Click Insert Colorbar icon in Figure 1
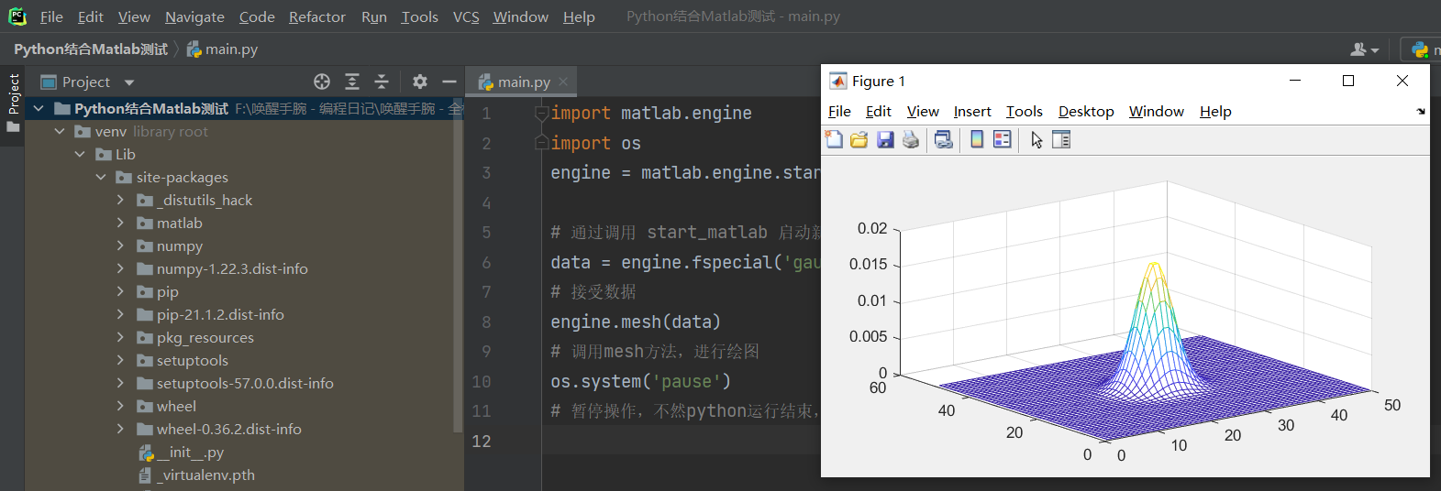Image resolution: width=1441 pixels, height=491 pixels. point(977,139)
